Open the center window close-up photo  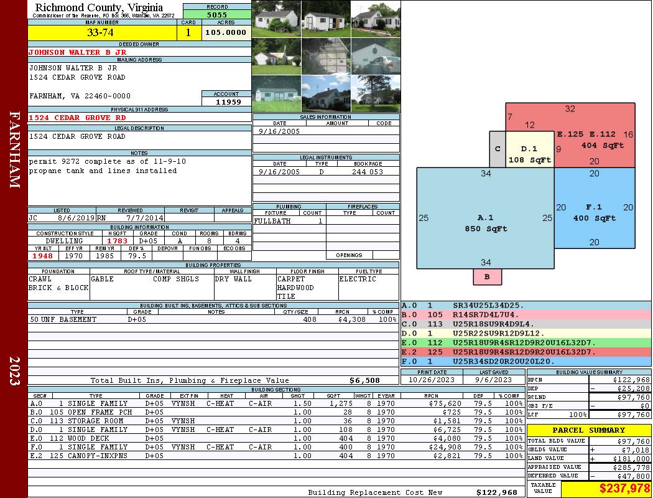coord(326,56)
